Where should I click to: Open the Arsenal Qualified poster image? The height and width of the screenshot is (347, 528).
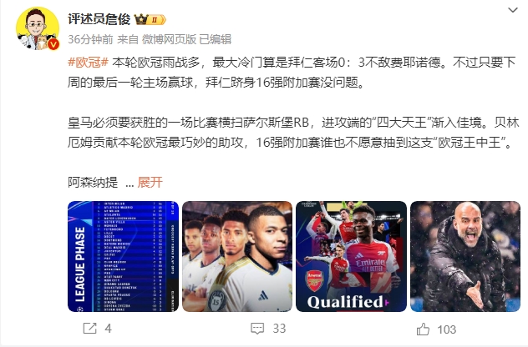[x=351, y=257]
